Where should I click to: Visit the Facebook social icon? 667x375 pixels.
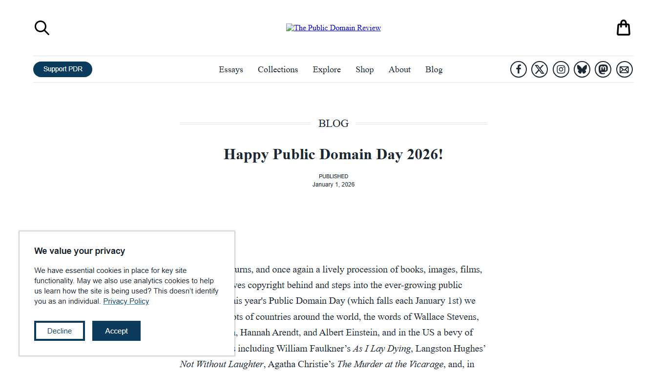tap(518, 69)
